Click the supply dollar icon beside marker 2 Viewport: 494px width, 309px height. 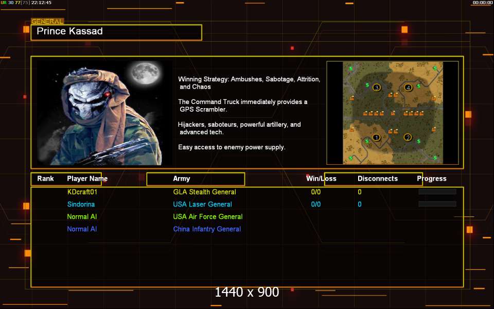click(419, 141)
